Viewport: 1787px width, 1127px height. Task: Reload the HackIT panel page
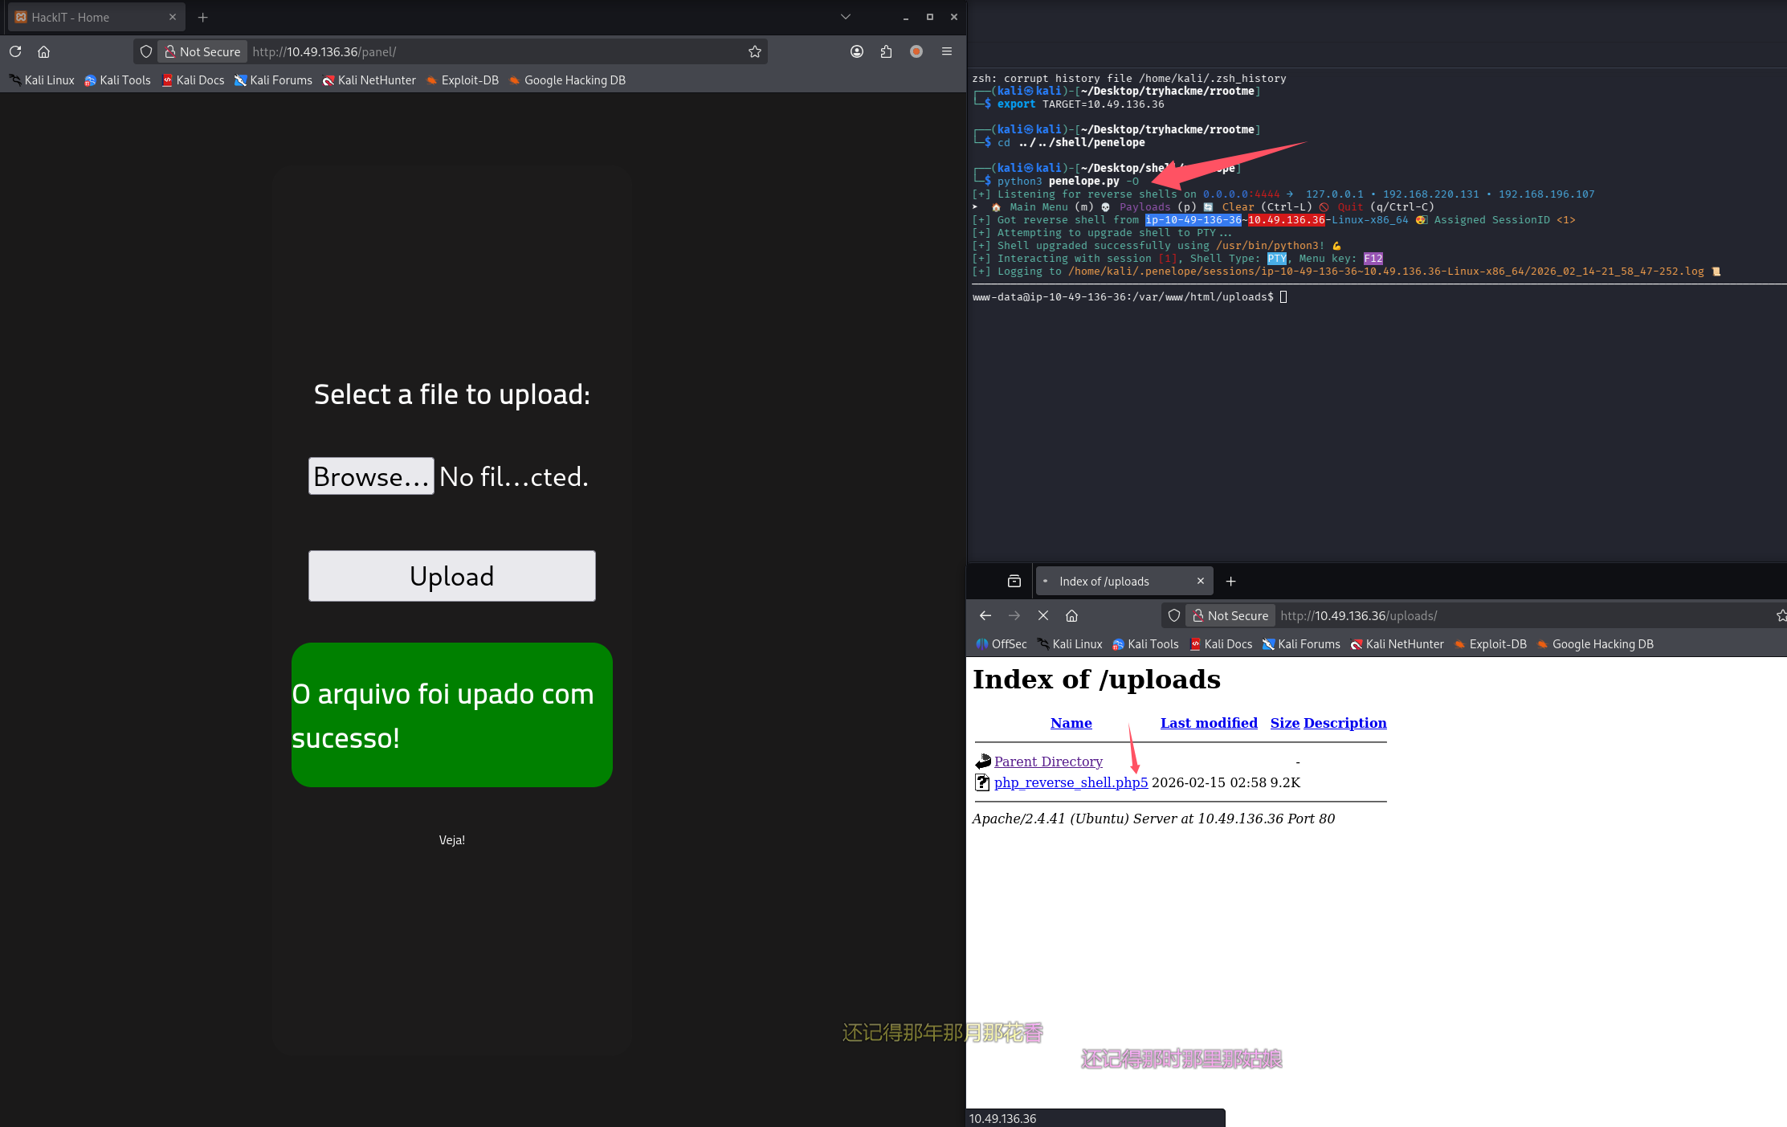[15, 51]
